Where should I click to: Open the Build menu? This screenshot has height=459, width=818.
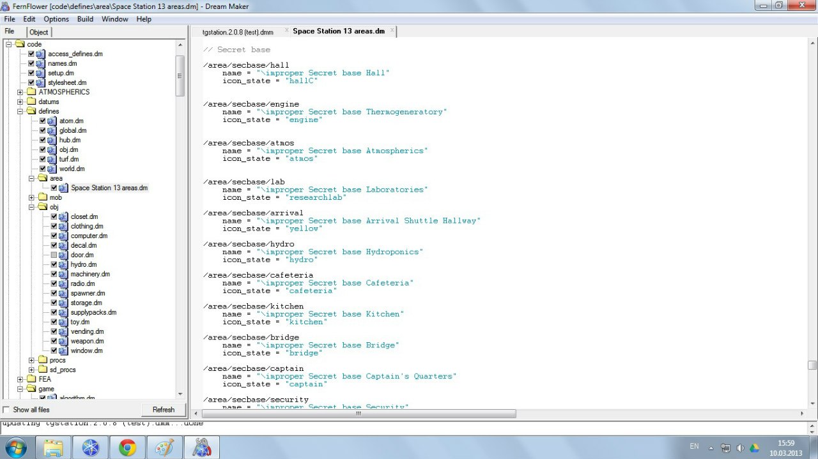pos(85,19)
